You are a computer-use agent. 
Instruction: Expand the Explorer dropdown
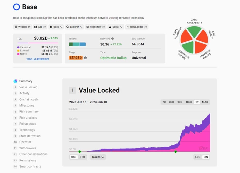tap(74, 27)
